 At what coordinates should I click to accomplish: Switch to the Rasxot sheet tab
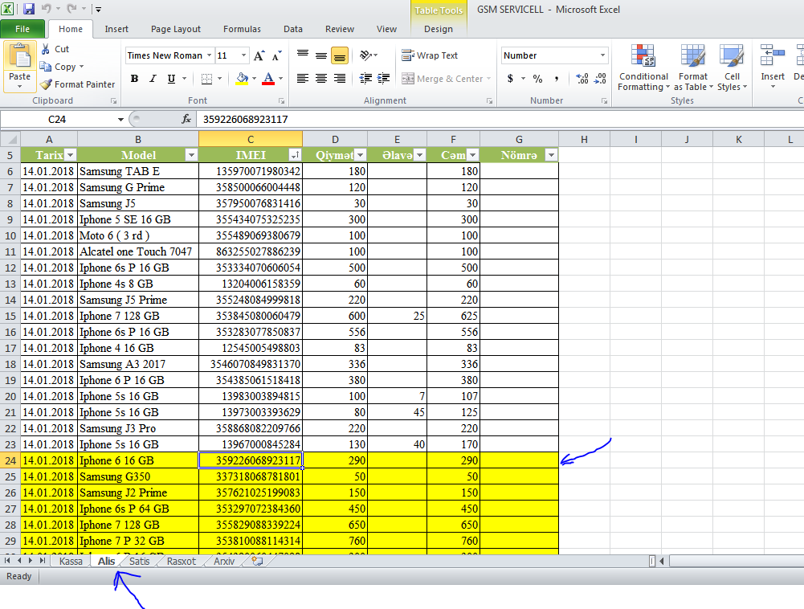tap(182, 562)
